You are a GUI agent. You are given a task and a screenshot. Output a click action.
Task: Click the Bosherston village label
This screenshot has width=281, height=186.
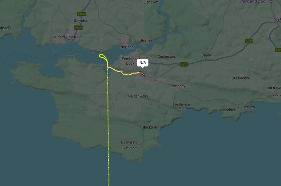(130, 142)
